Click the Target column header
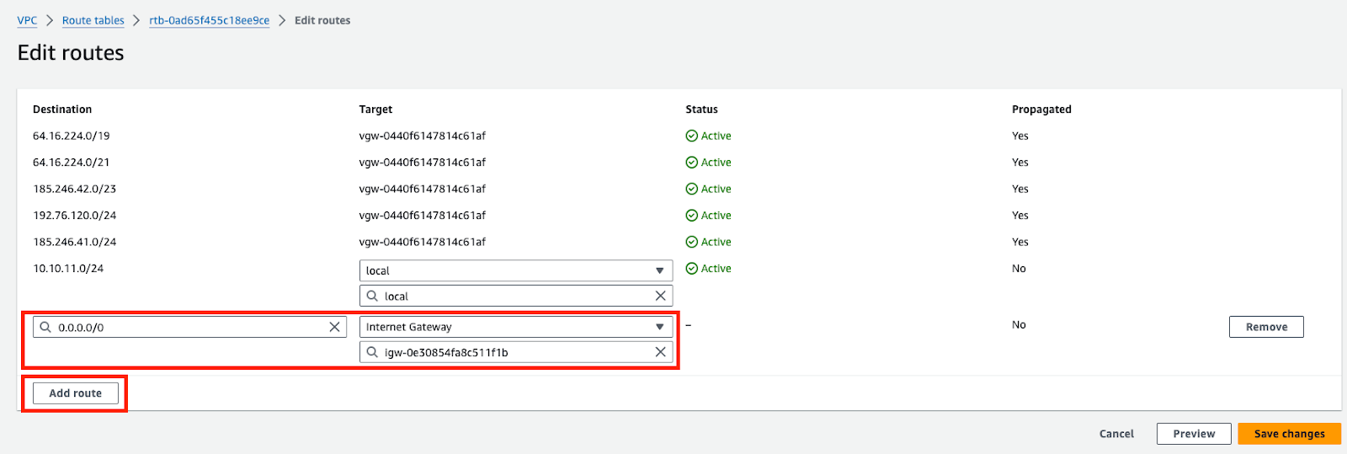The height and width of the screenshot is (454, 1347). pos(375,109)
